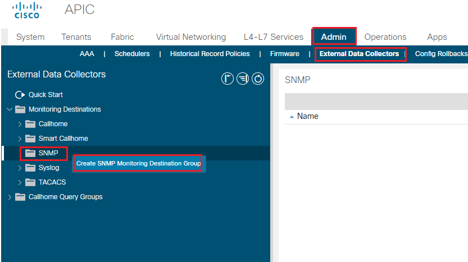Click the Quick Start play icon

coord(20,95)
